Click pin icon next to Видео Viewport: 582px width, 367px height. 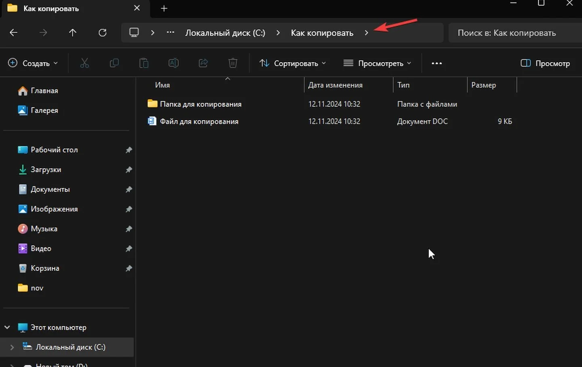click(129, 249)
